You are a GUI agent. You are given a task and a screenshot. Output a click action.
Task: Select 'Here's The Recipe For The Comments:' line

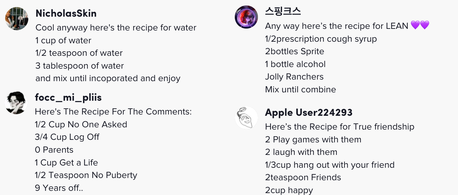[x=113, y=112]
